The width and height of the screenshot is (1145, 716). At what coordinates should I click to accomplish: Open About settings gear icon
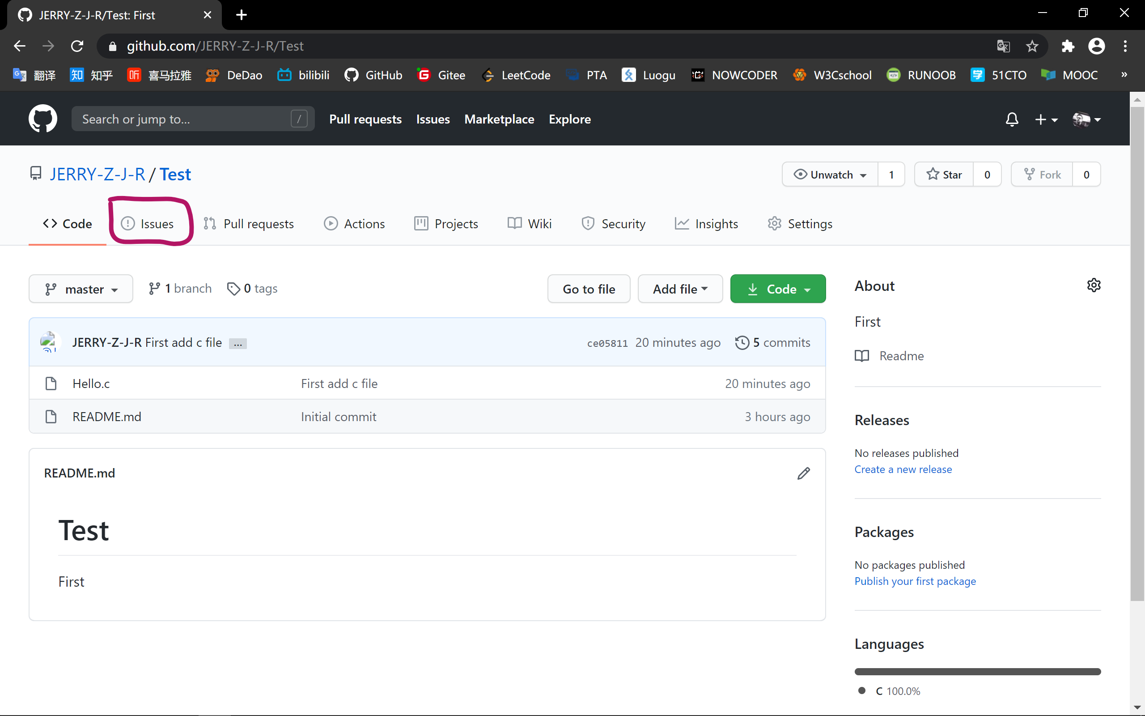[1094, 286]
